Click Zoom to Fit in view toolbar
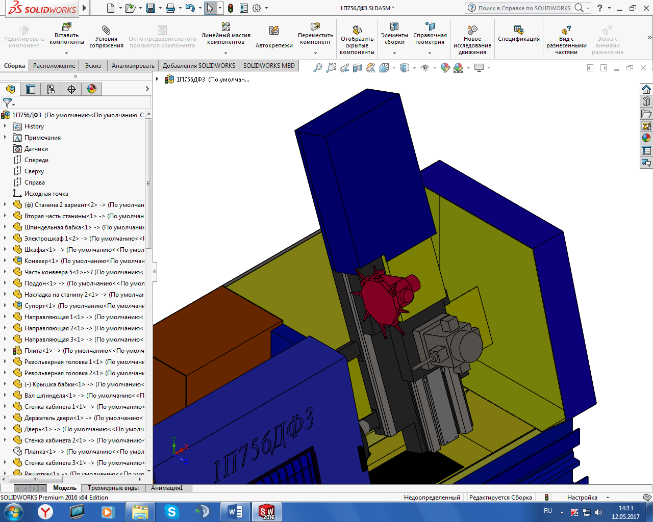Image resolution: width=653 pixels, height=522 pixels. coord(318,68)
